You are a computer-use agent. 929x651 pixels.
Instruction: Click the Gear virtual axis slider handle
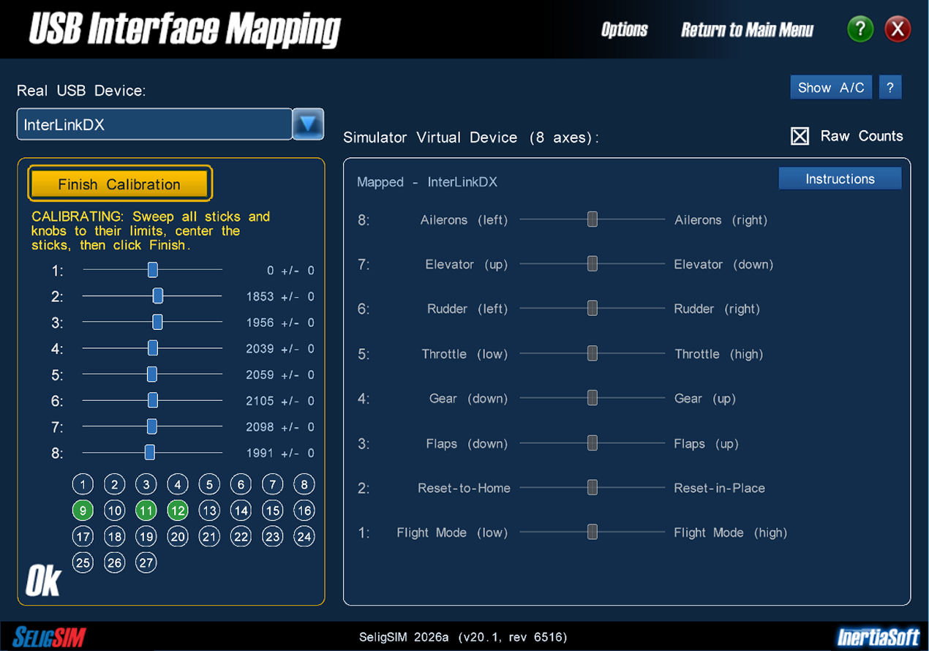[593, 398]
